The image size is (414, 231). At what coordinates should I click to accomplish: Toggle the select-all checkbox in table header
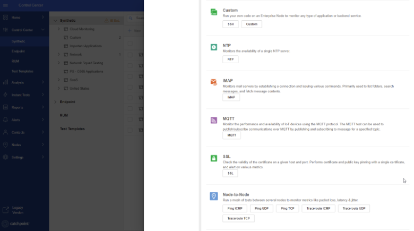pyautogui.click(x=130, y=44)
